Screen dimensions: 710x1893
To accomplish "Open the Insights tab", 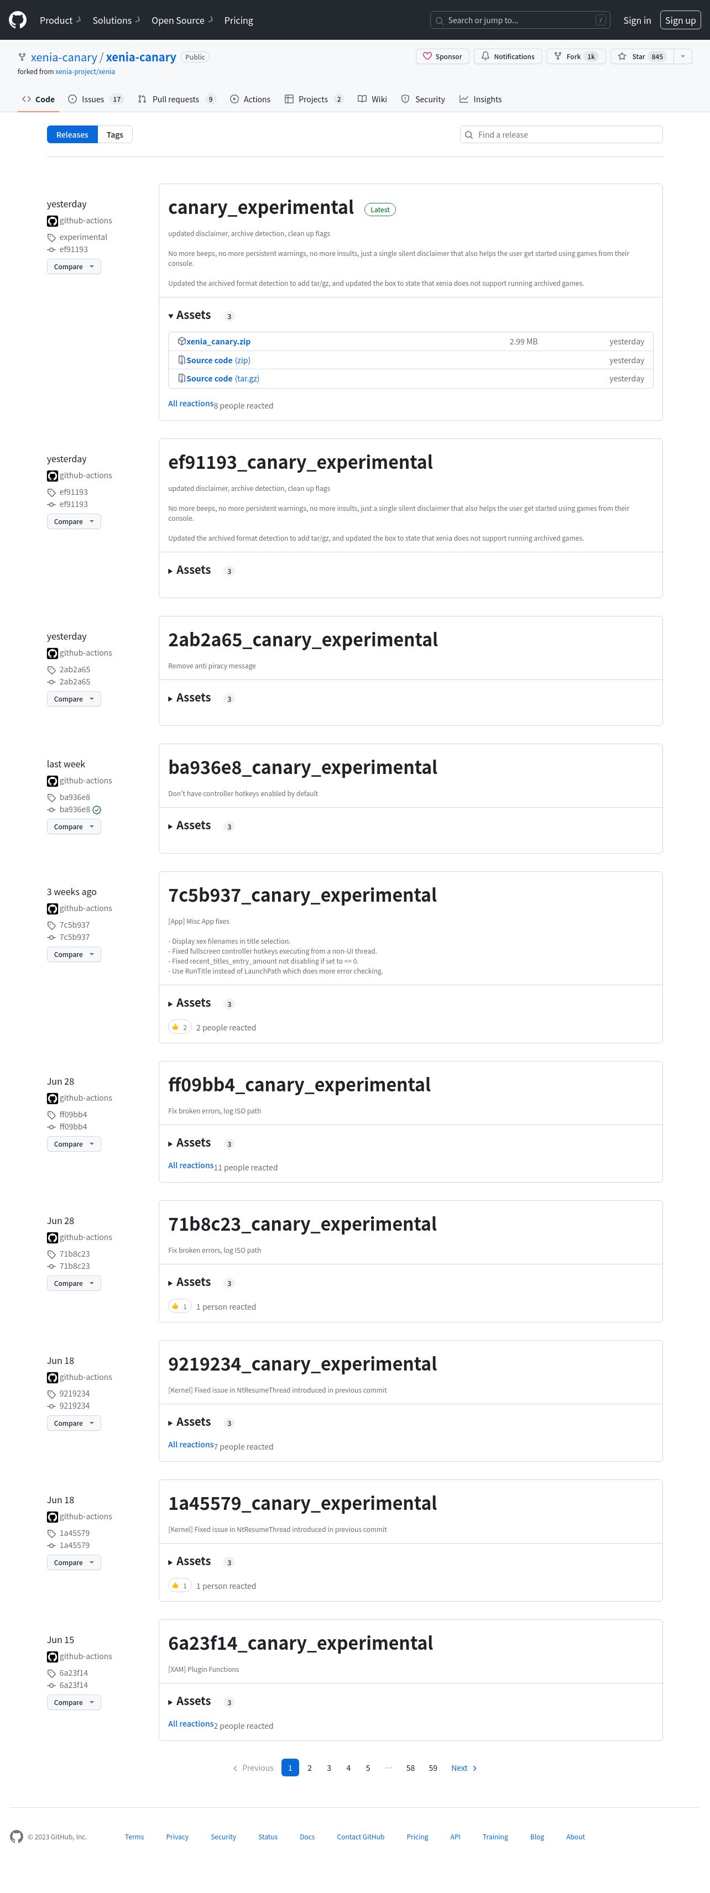I will (481, 99).
